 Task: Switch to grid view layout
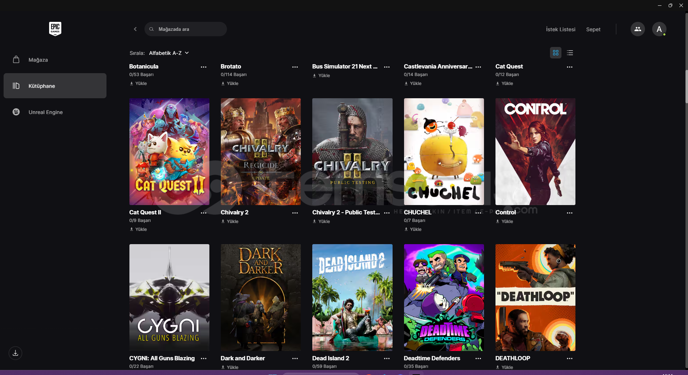(555, 53)
